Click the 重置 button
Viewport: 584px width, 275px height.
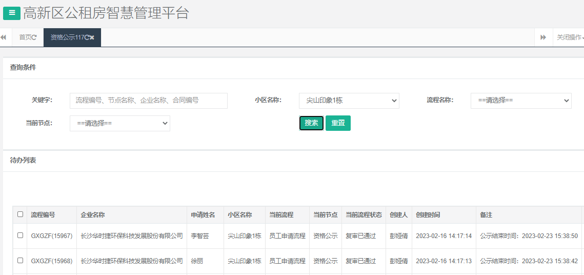(x=338, y=123)
